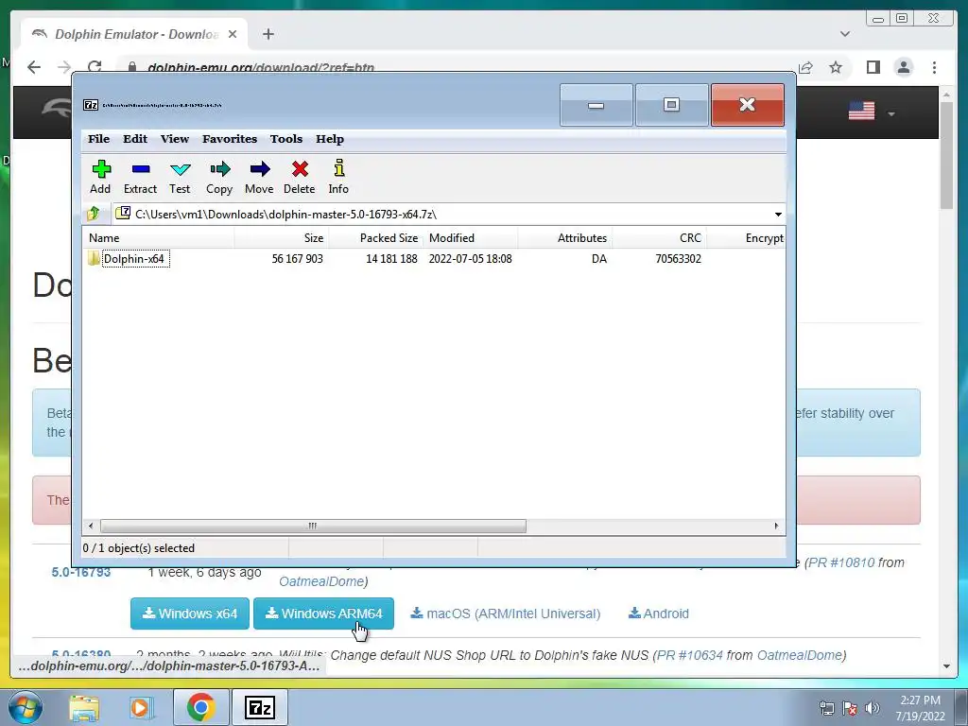
Task: Select the Dolphin-x64 folder icon
Action: click(x=94, y=259)
